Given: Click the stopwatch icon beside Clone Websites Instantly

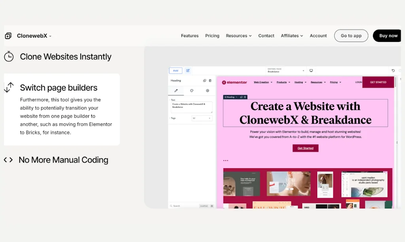Looking at the screenshot, I should coord(9,56).
